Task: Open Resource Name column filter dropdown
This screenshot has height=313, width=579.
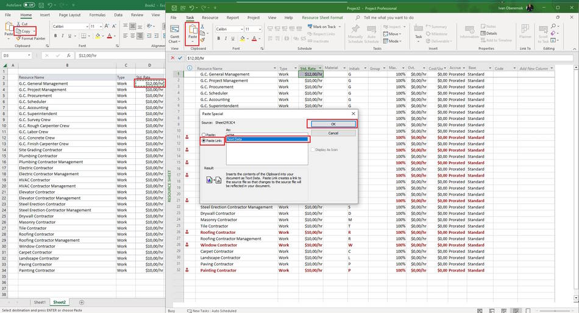Action: point(275,68)
